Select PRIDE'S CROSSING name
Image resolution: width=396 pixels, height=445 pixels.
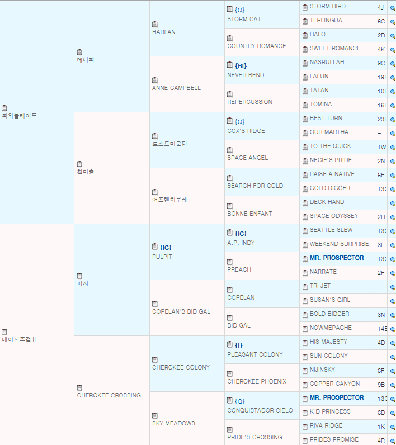254,437
